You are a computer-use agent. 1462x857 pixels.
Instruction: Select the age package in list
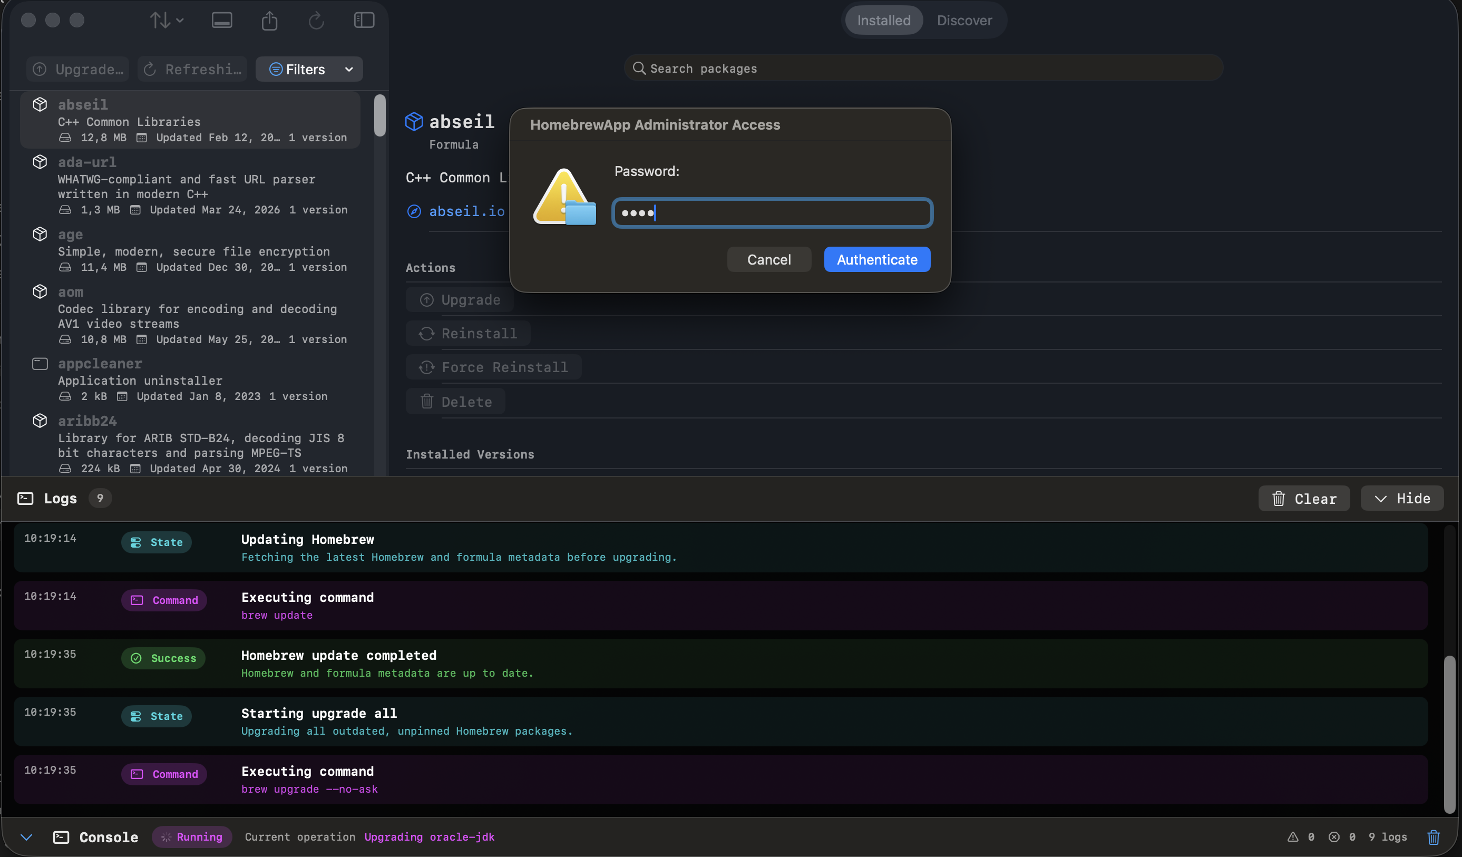click(190, 250)
